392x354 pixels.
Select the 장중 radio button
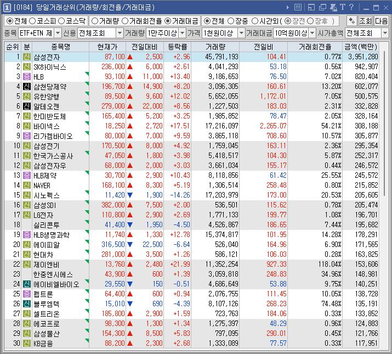231,21
